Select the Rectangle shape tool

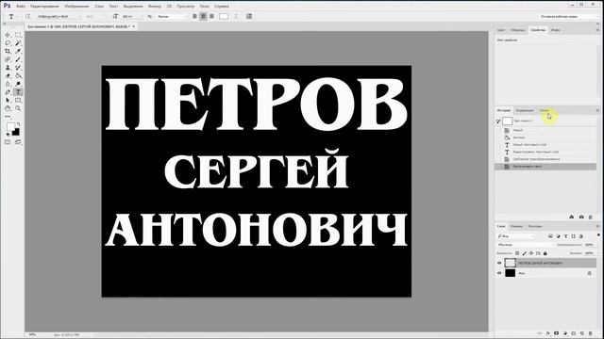click(x=18, y=101)
